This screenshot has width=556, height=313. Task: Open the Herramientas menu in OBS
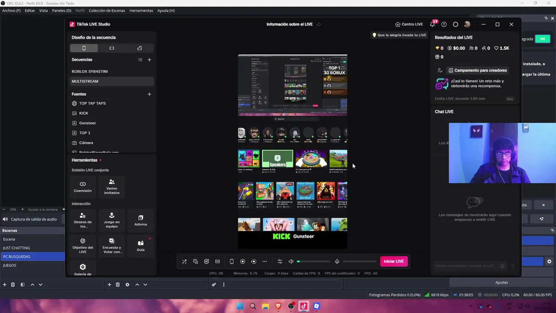(141, 10)
